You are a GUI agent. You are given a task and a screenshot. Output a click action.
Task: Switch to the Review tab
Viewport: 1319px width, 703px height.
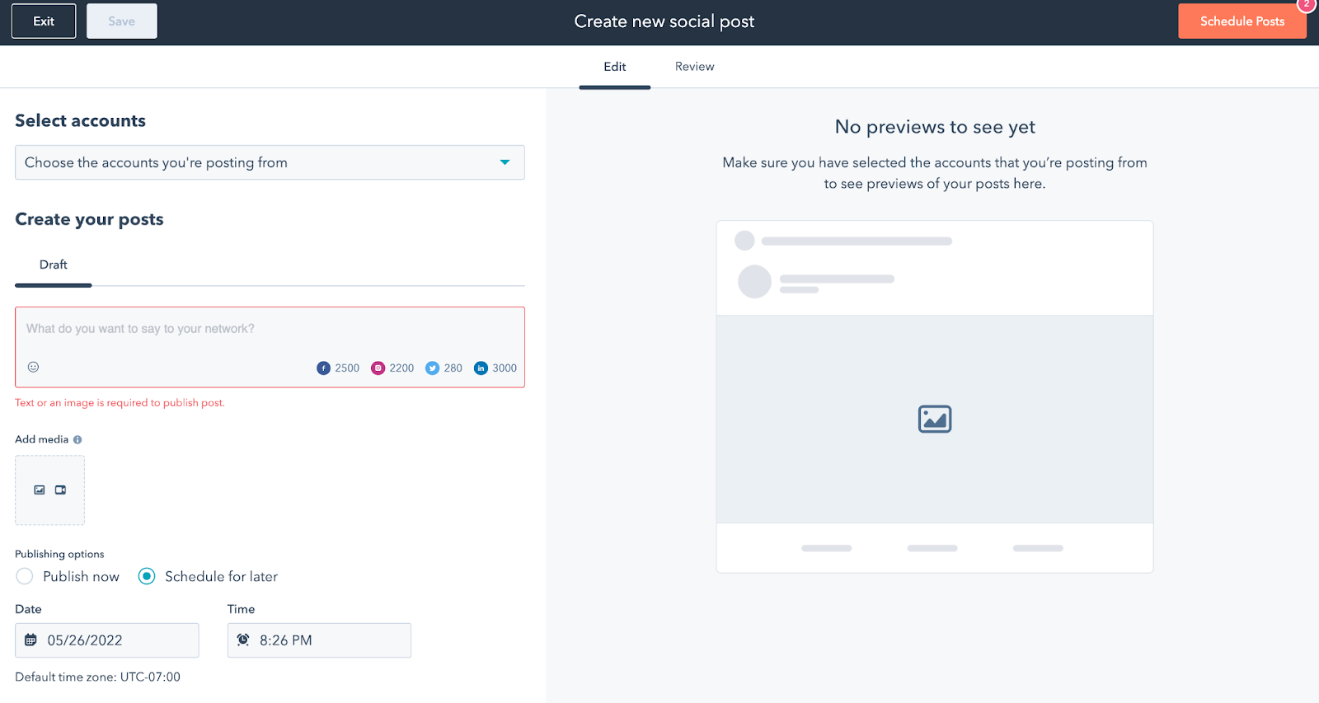click(x=695, y=67)
